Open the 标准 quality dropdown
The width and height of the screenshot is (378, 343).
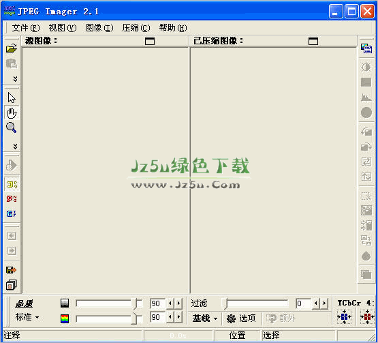coord(27,317)
